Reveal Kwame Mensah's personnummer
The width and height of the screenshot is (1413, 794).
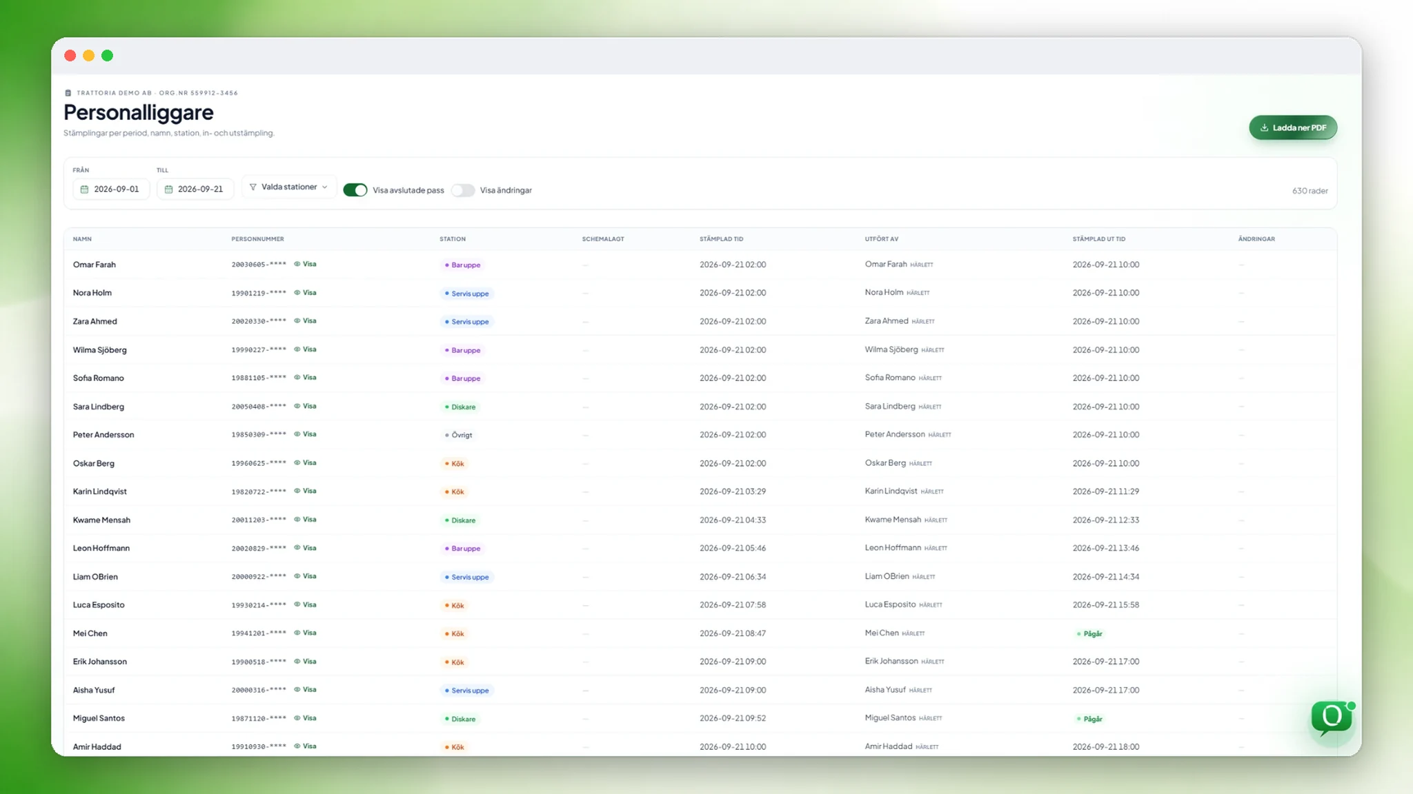point(305,520)
